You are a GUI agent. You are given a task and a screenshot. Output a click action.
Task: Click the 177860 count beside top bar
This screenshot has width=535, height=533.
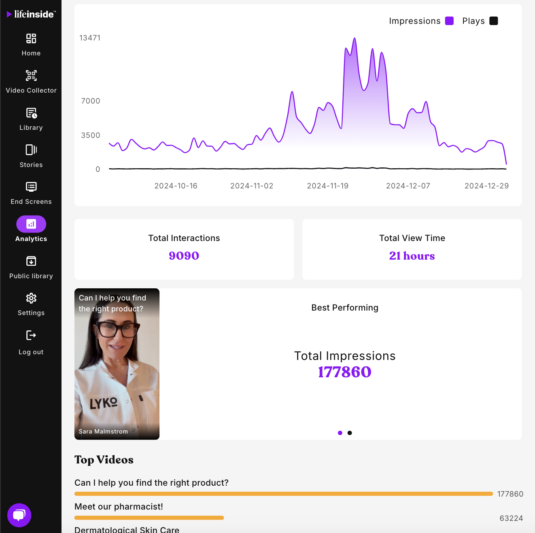pyautogui.click(x=510, y=494)
